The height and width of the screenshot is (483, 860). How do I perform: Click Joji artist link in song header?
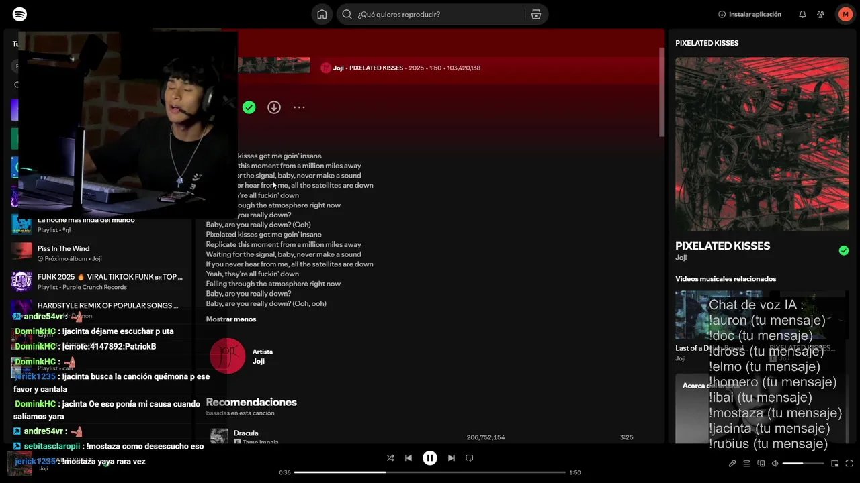tap(339, 68)
